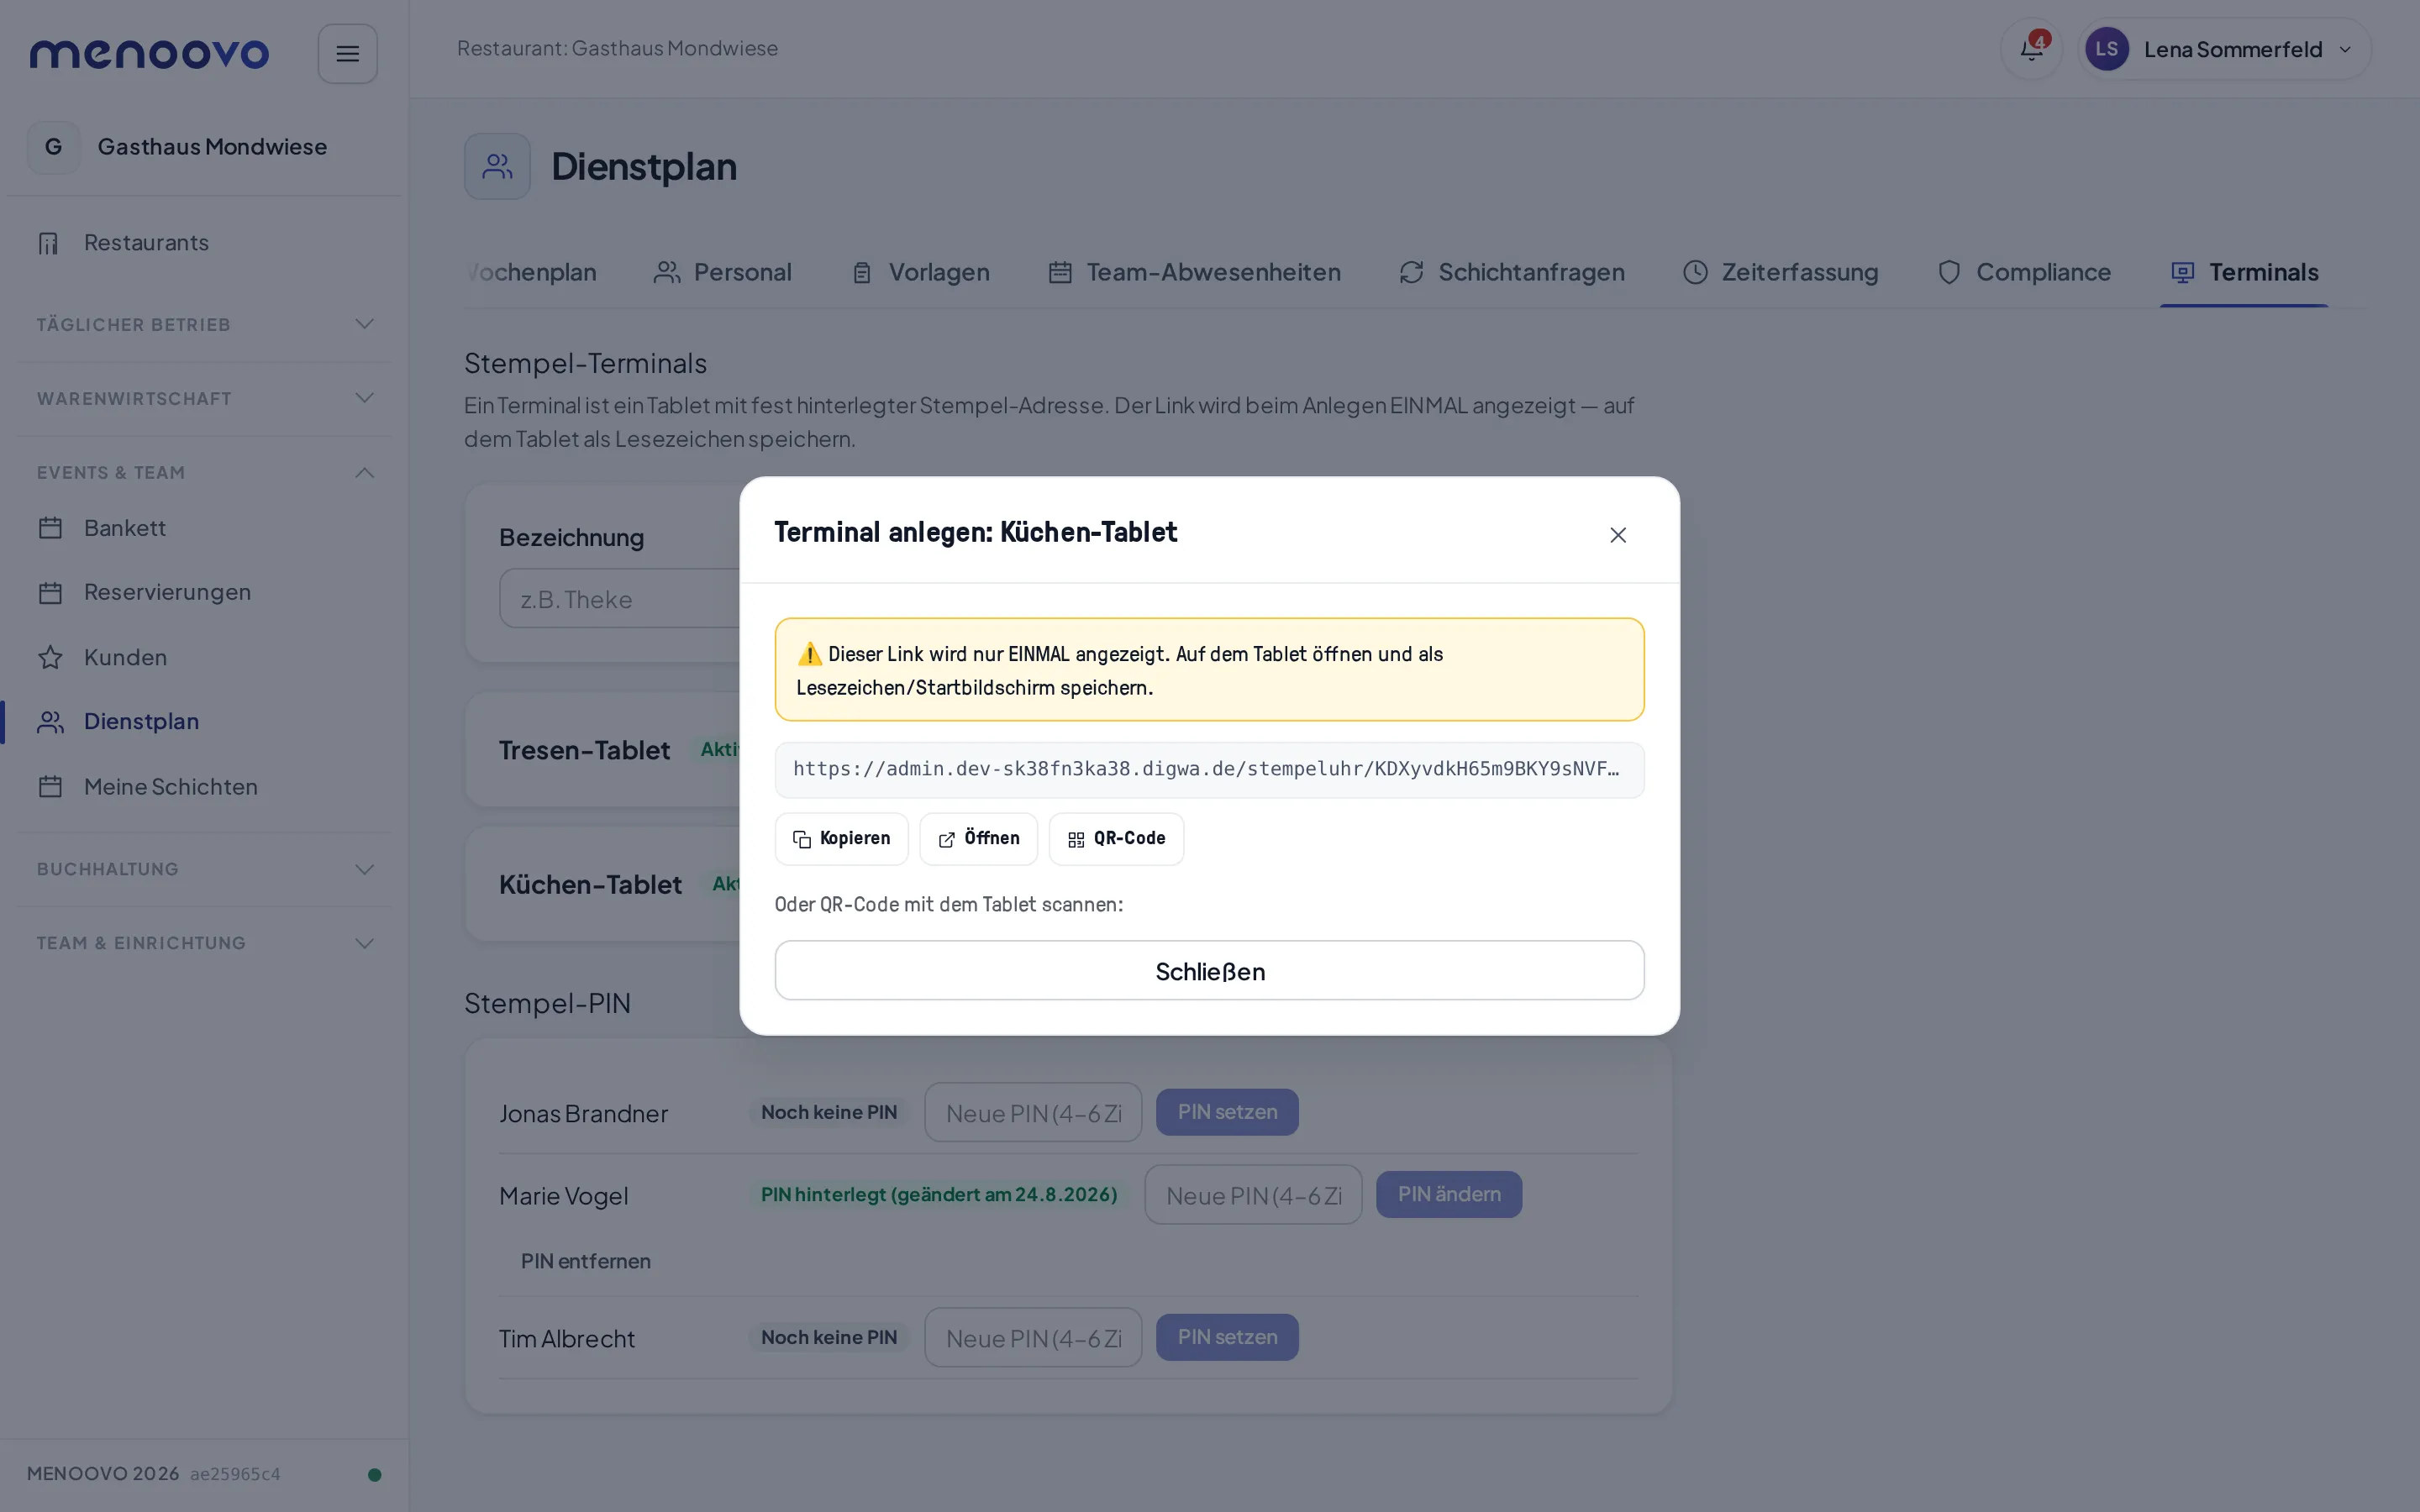
Task: Open Meine Schichten in the sidebar
Action: pyautogui.click(x=204, y=787)
